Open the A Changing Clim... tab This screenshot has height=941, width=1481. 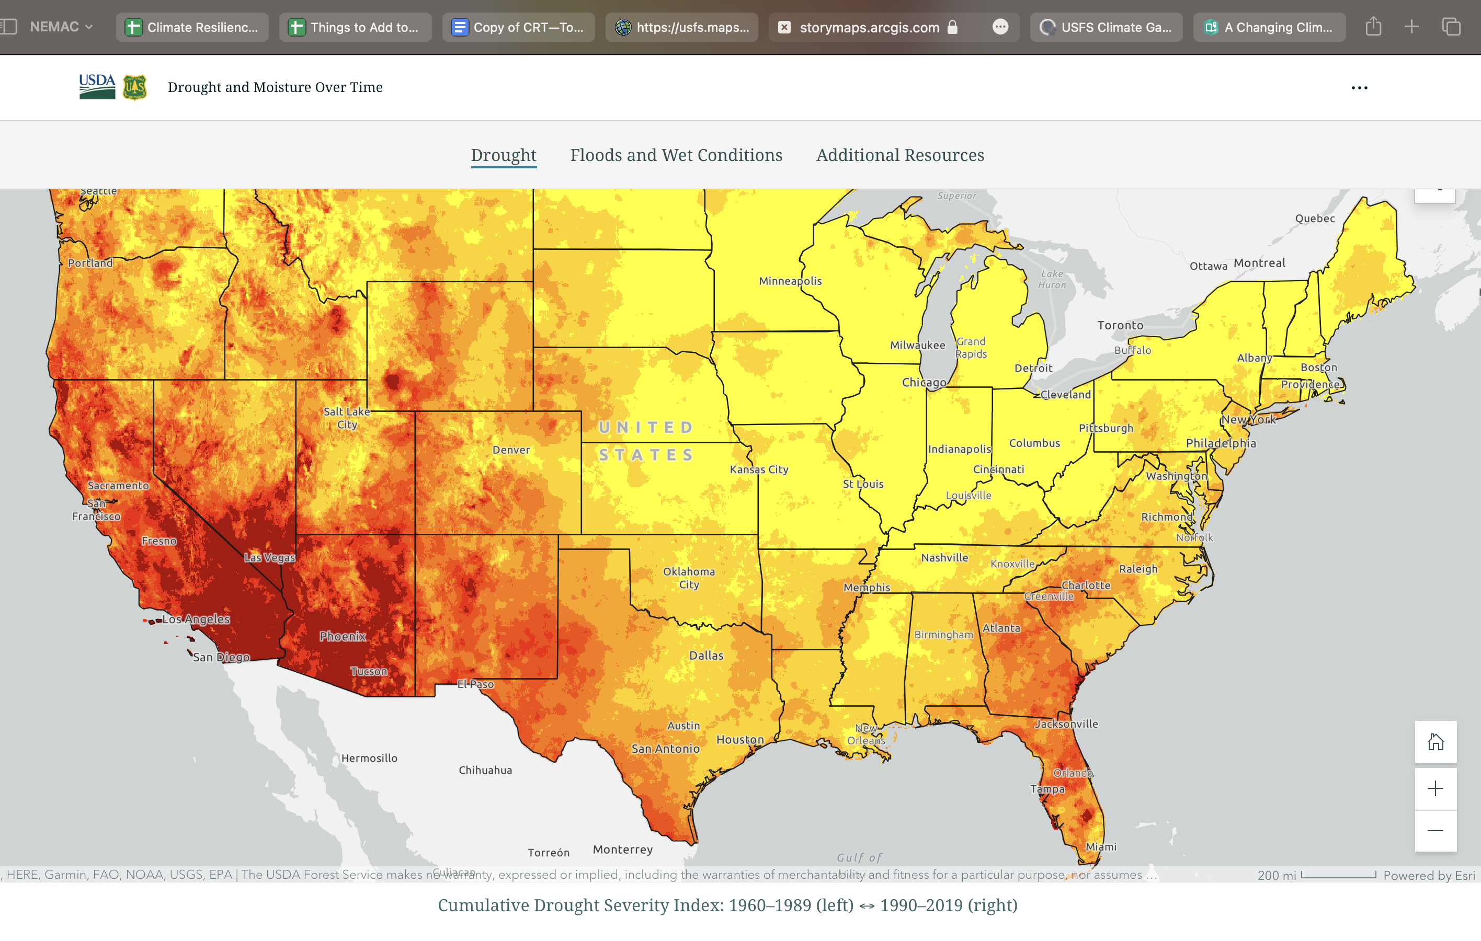tap(1269, 27)
